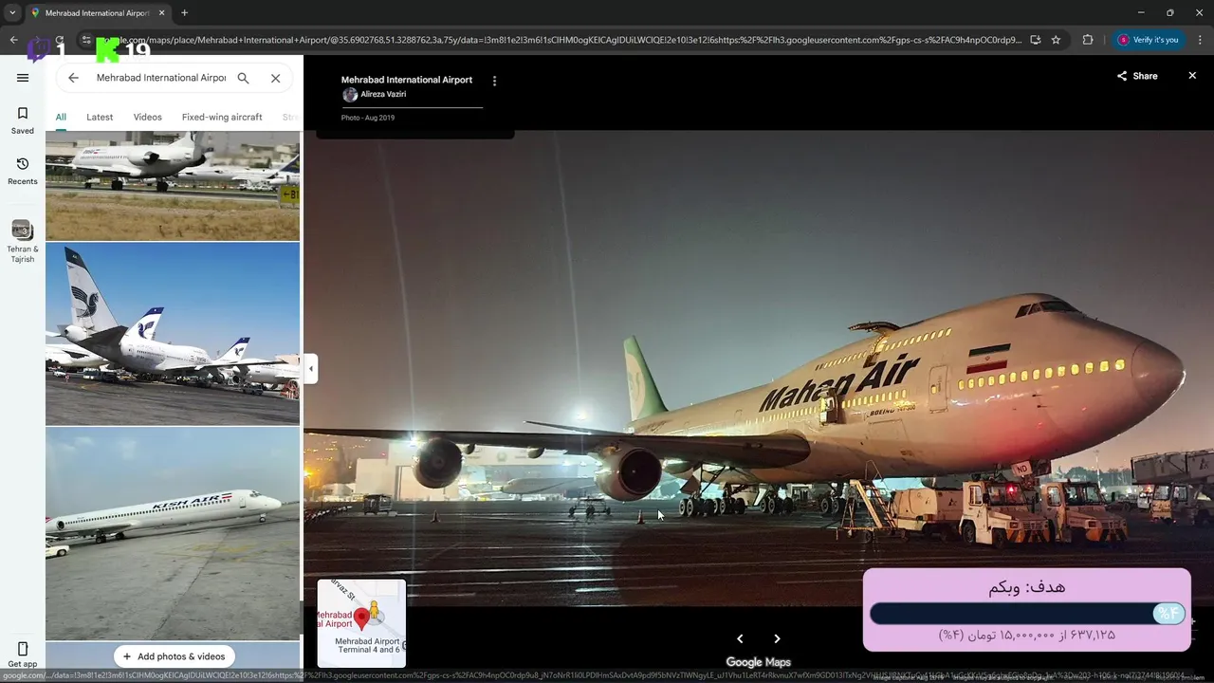
Task: Click the Add photos & videos button
Action: 175,656
